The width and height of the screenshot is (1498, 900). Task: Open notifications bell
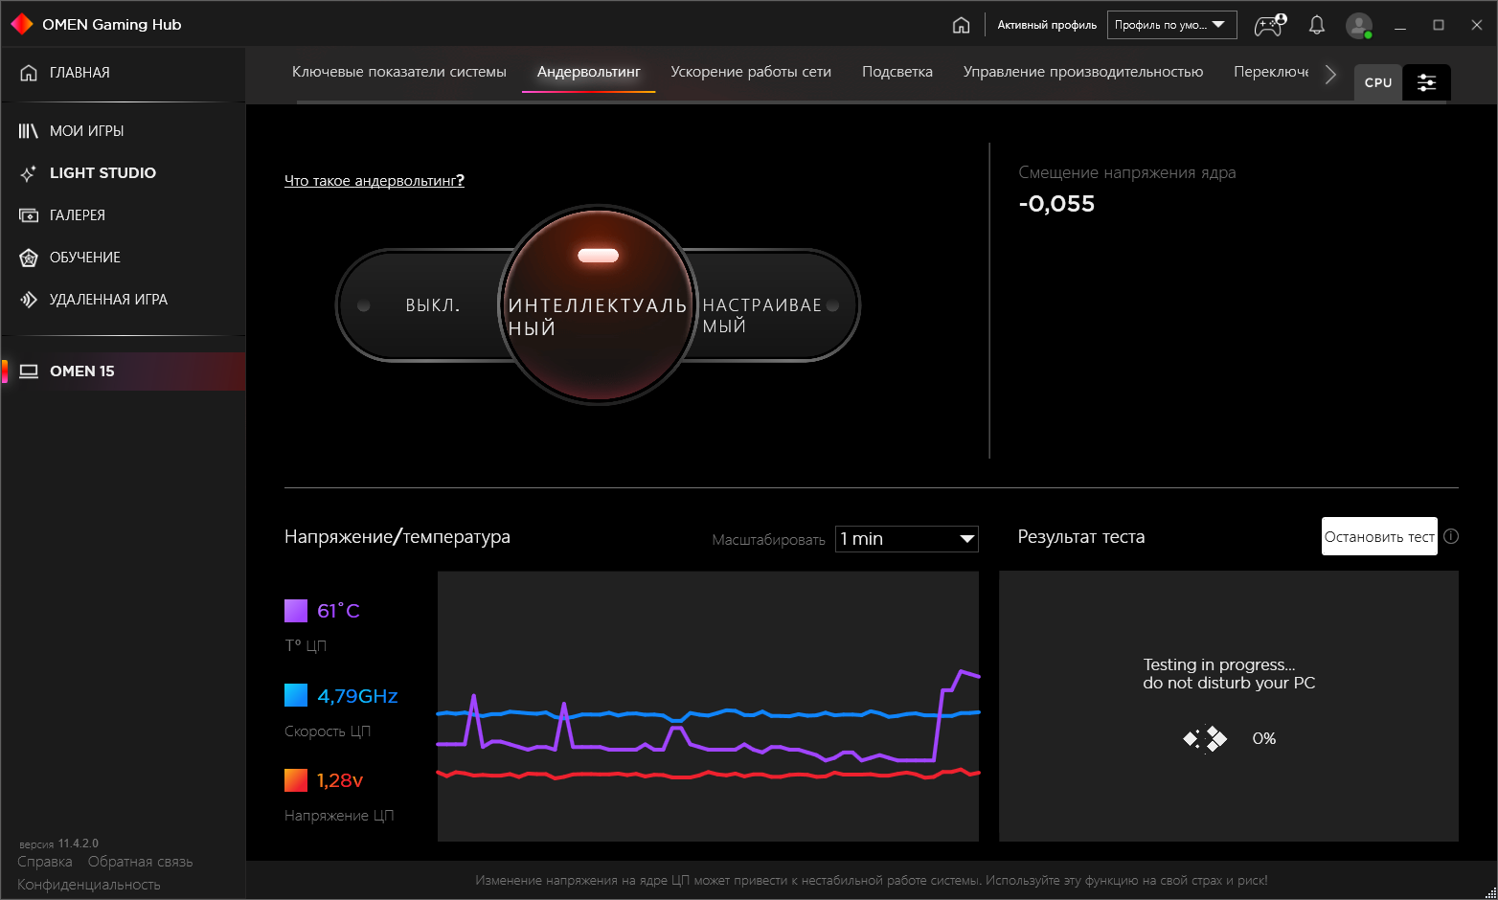tap(1317, 25)
